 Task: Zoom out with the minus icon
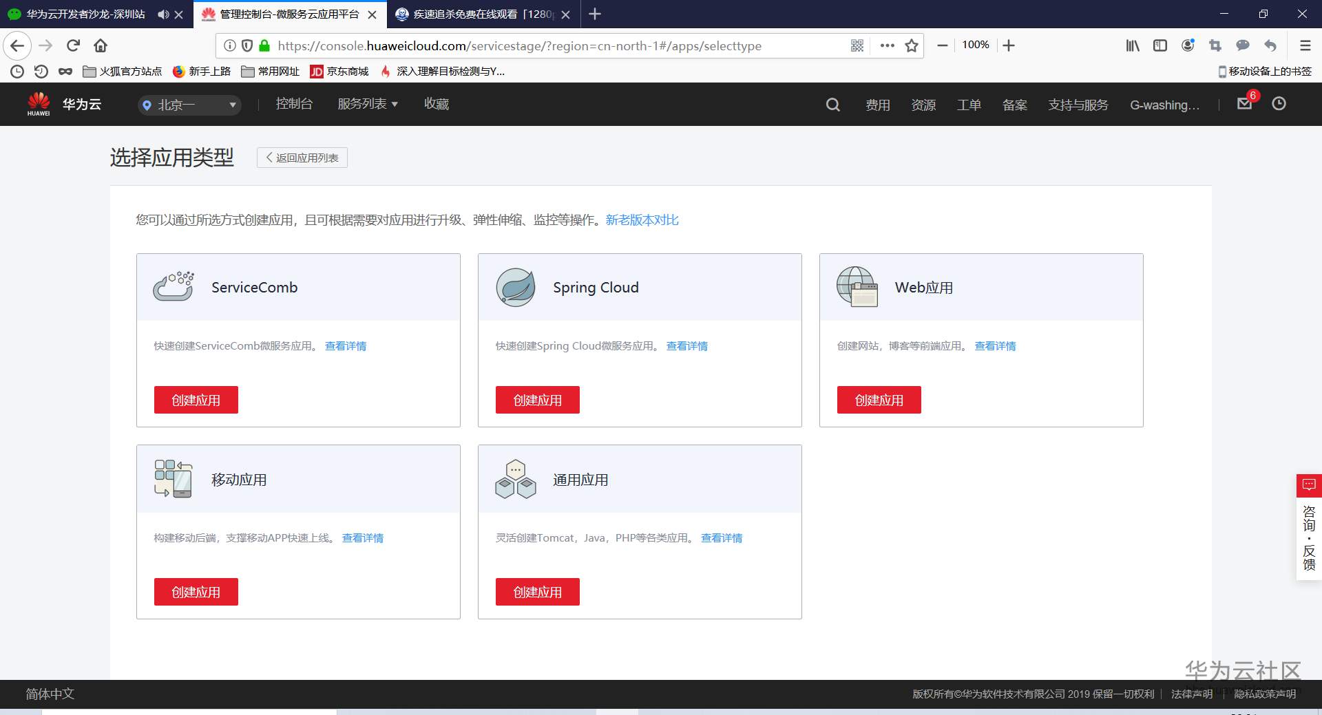(x=943, y=45)
